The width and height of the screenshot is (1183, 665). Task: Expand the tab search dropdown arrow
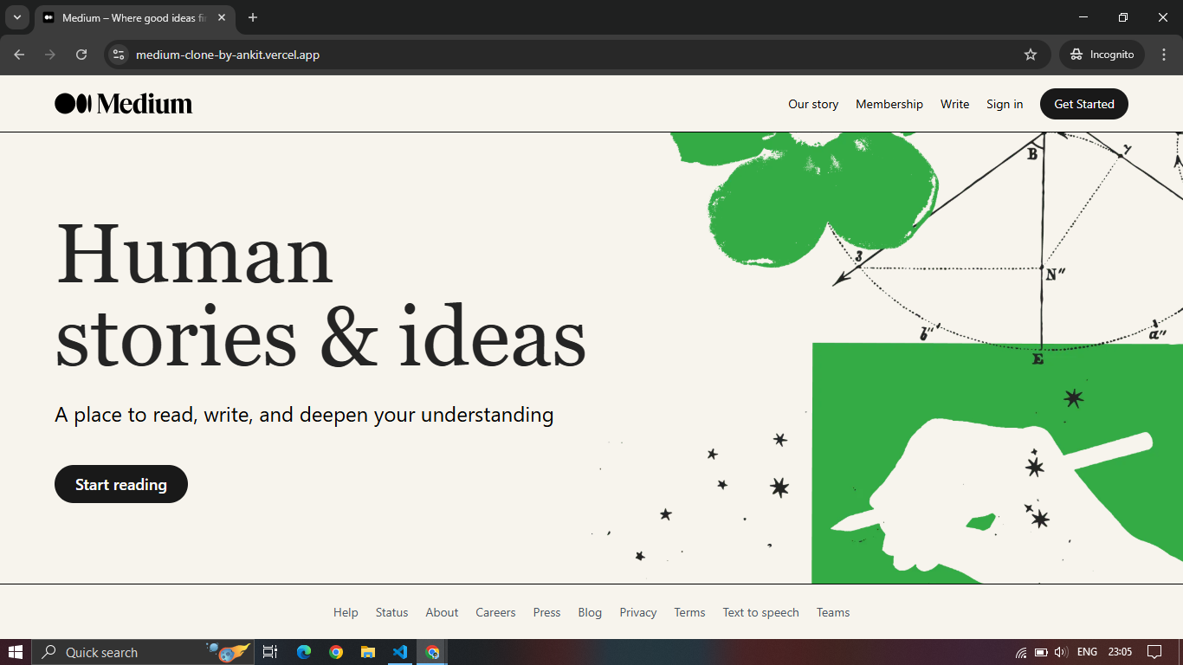click(16, 17)
